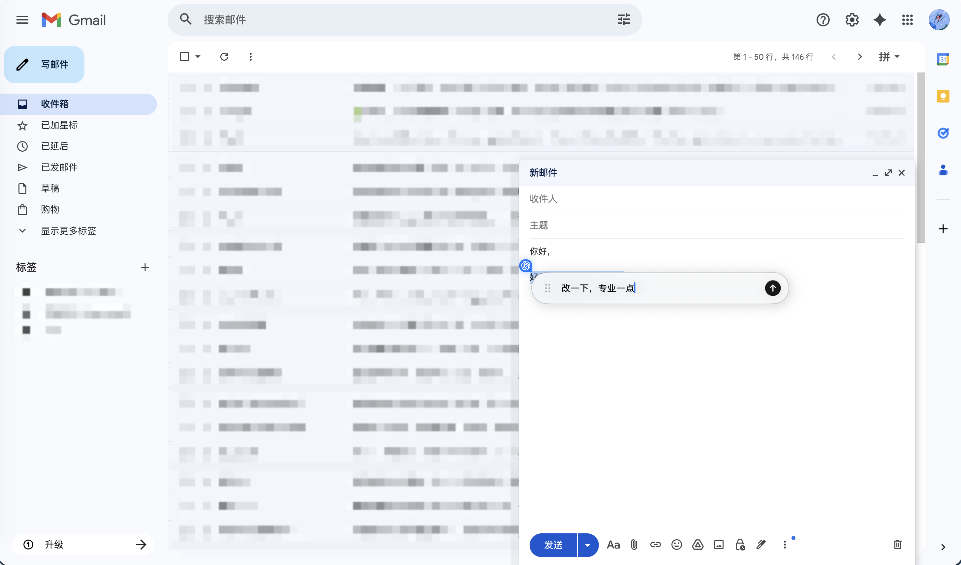Toggle confidential mode lock icon
The image size is (961, 565).
pyautogui.click(x=740, y=545)
